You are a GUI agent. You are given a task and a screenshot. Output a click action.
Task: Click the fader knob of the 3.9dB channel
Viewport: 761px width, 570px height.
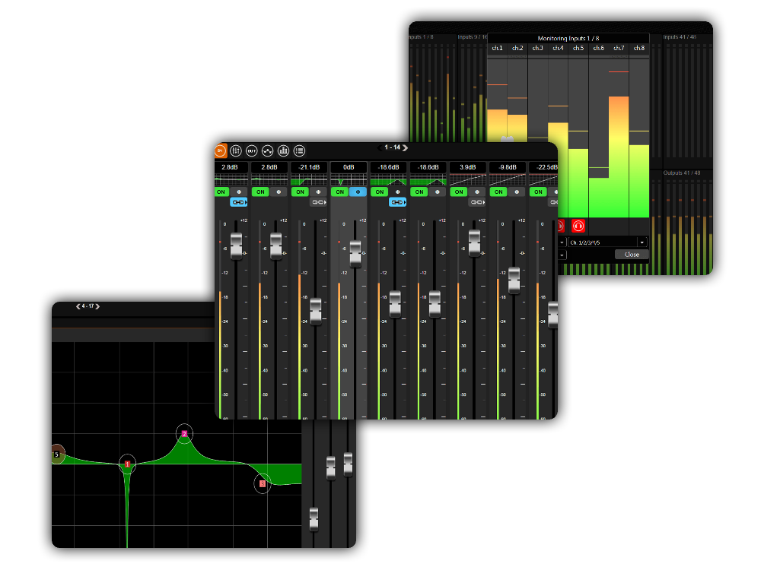(x=474, y=243)
